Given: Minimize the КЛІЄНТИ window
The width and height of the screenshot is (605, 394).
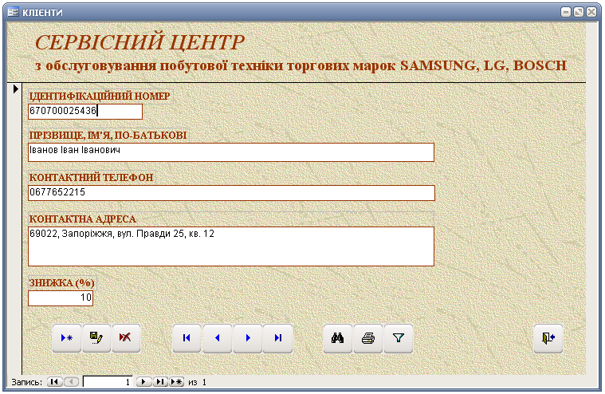Looking at the screenshot, I should click(x=566, y=12).
